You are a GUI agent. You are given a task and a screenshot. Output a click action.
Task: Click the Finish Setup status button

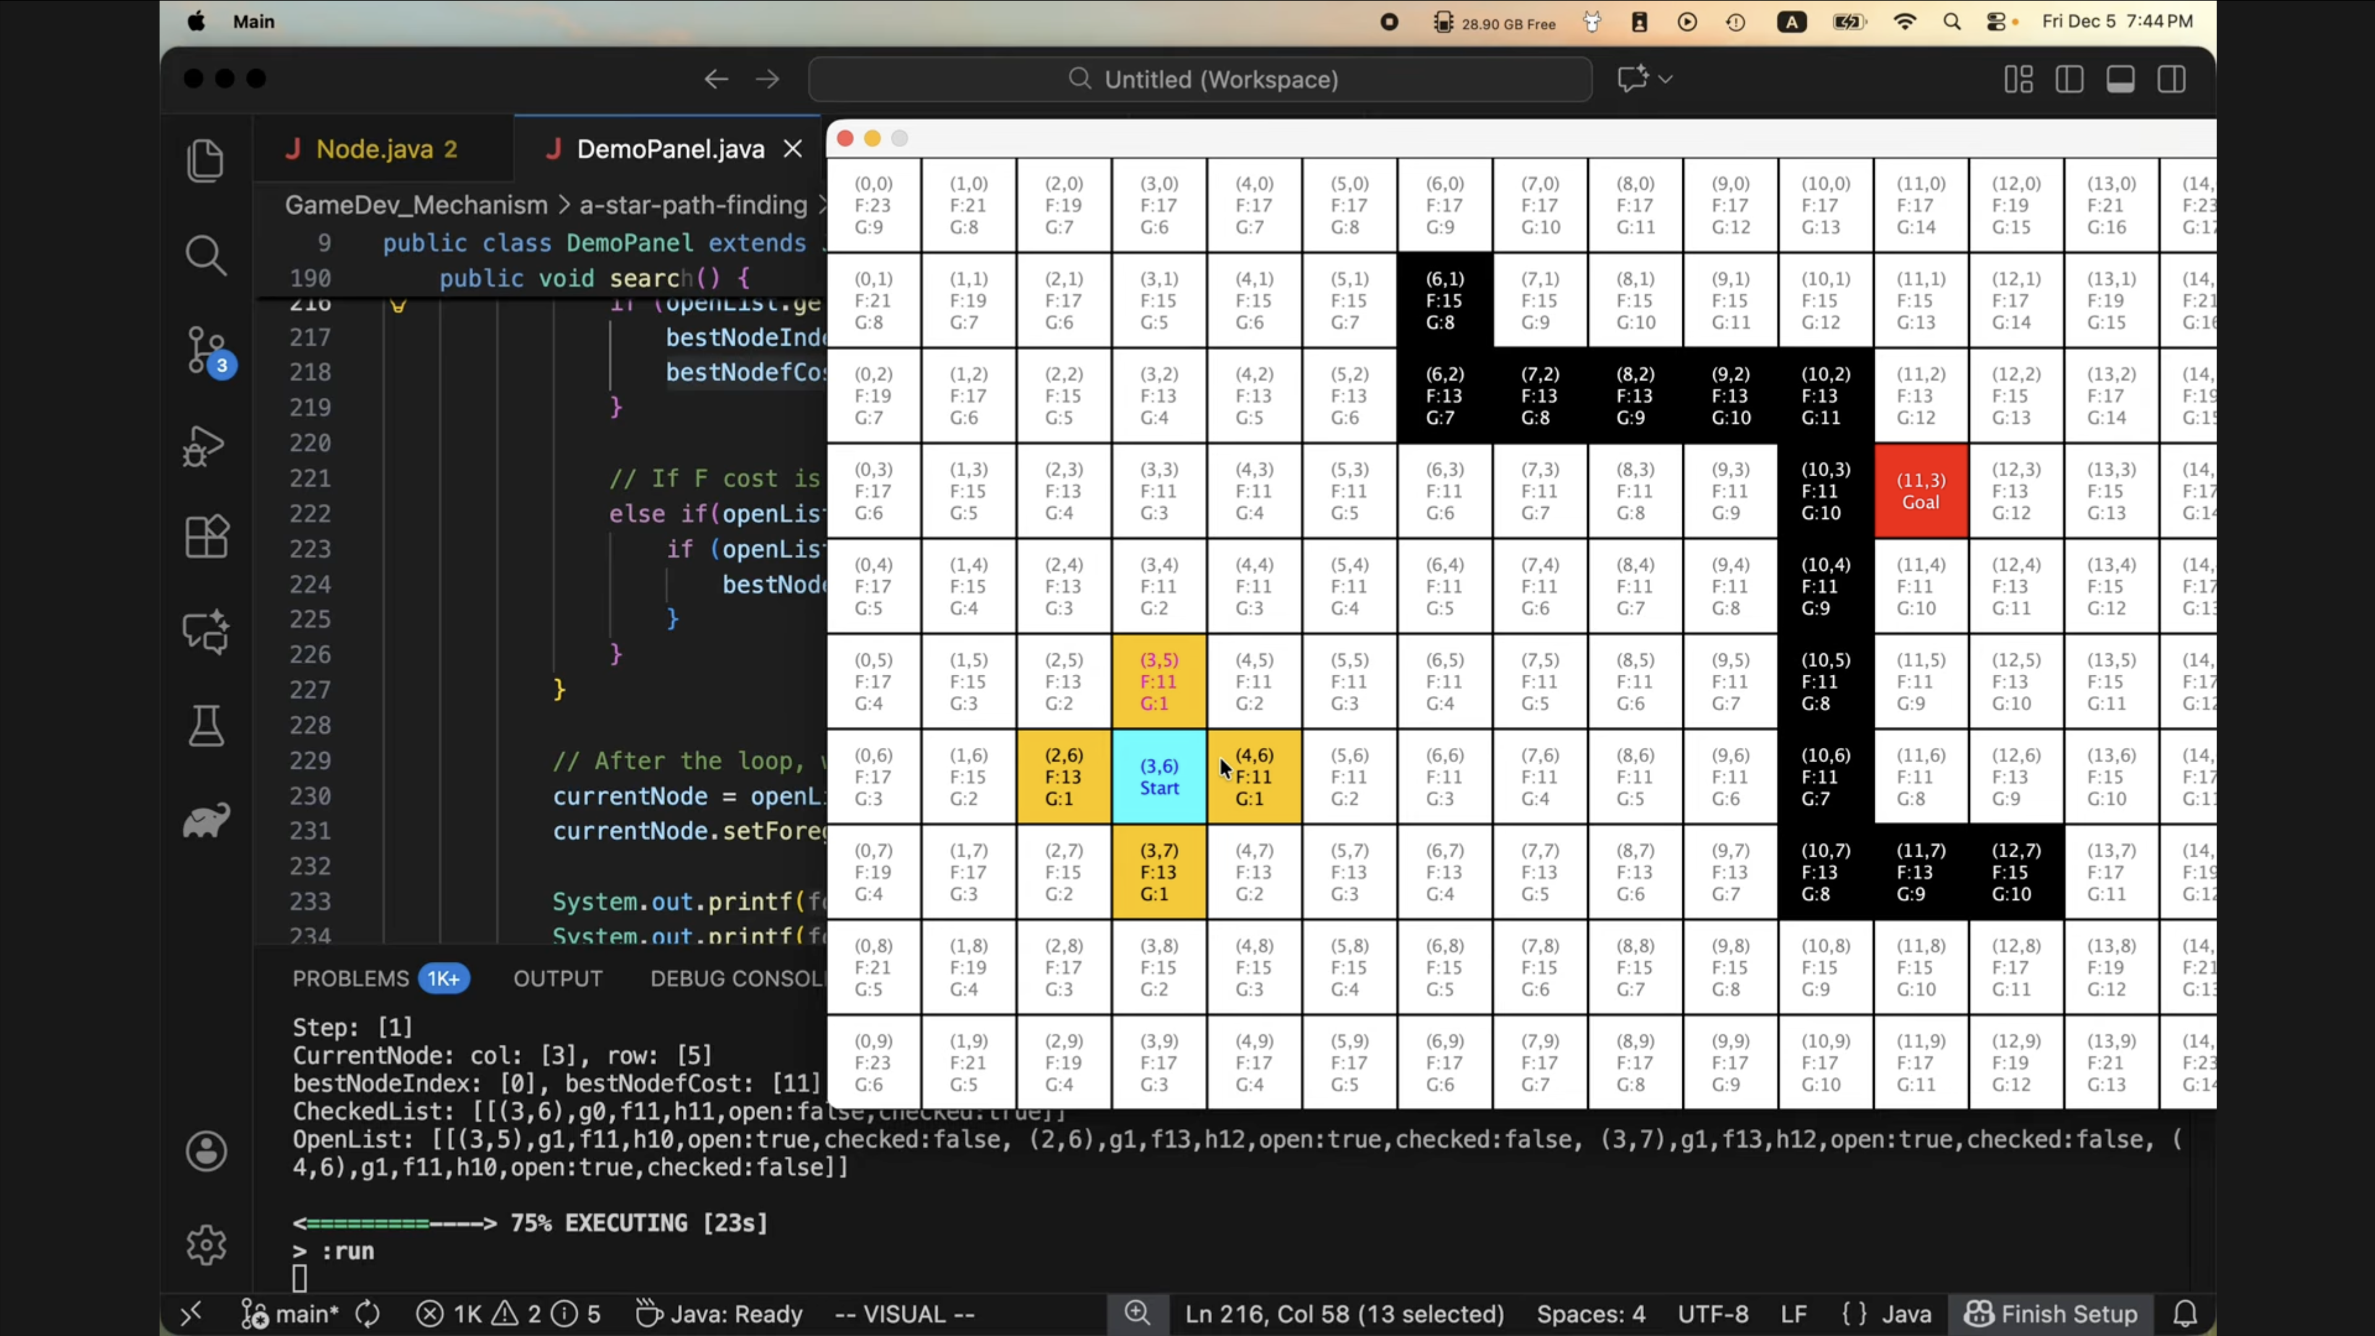coord(2052,1314)
